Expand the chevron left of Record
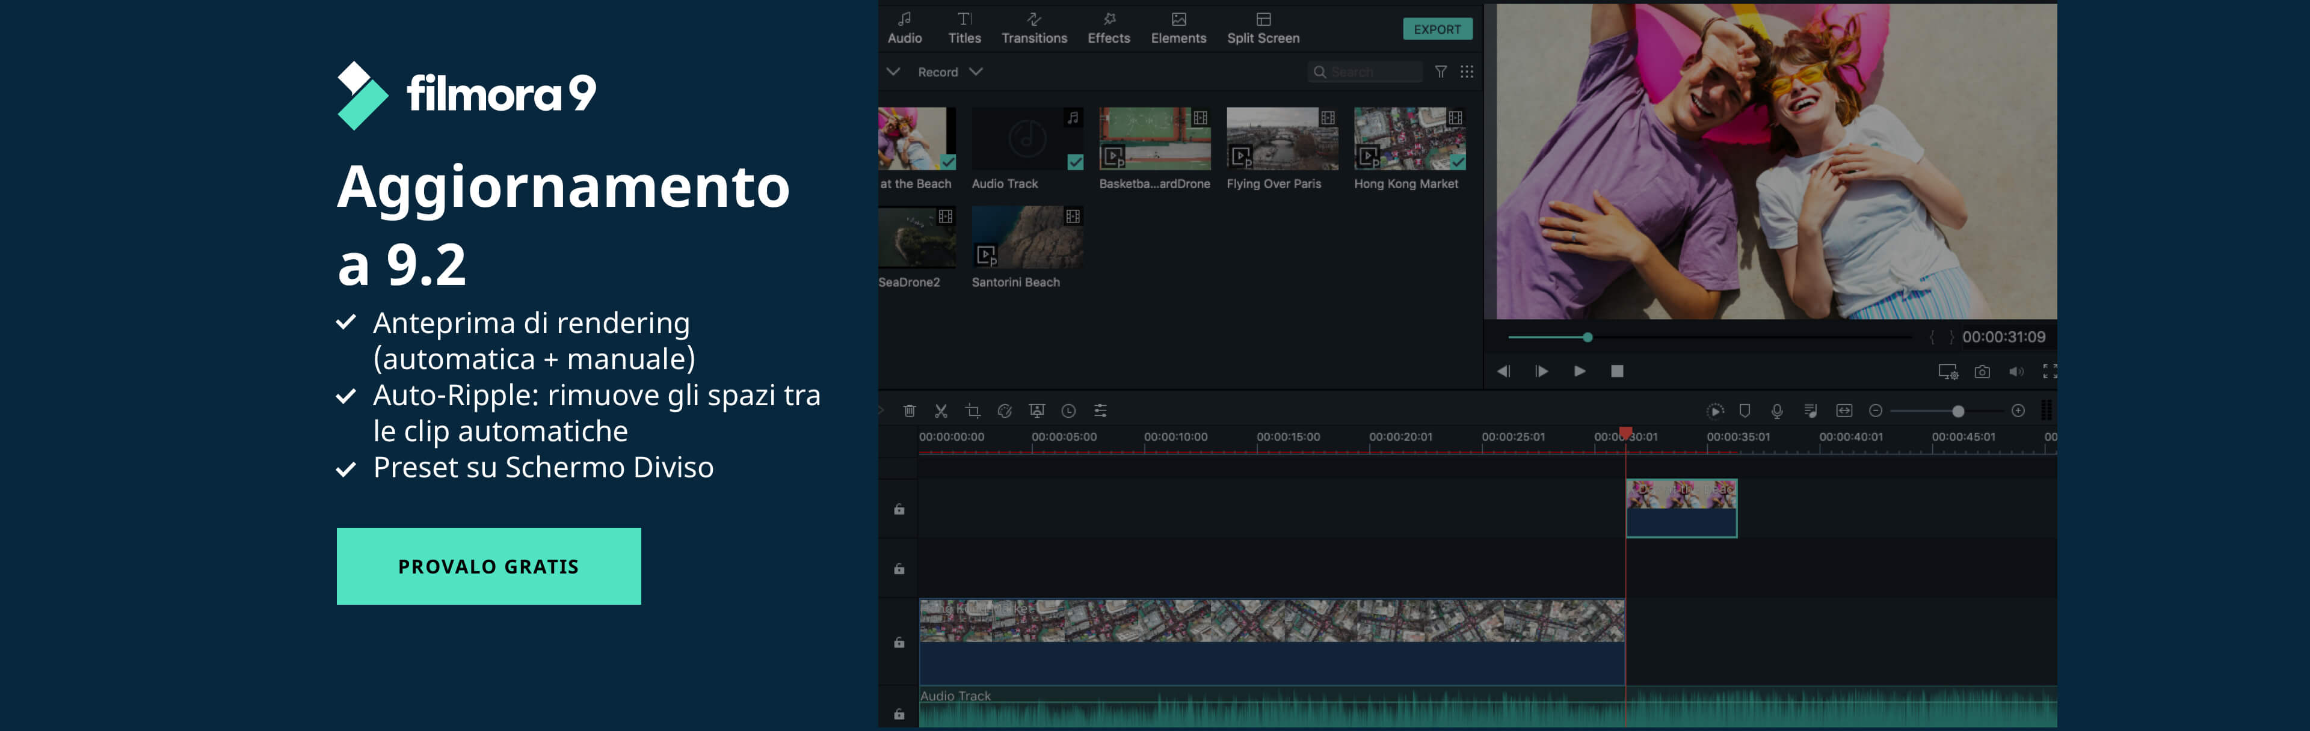2310x731 pixels. (x=893, y=72)
